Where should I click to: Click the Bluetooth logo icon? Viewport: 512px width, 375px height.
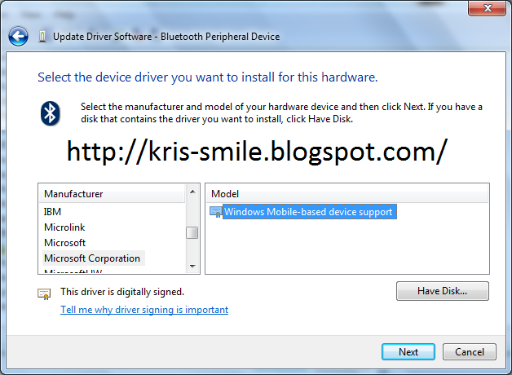(51, 113)
